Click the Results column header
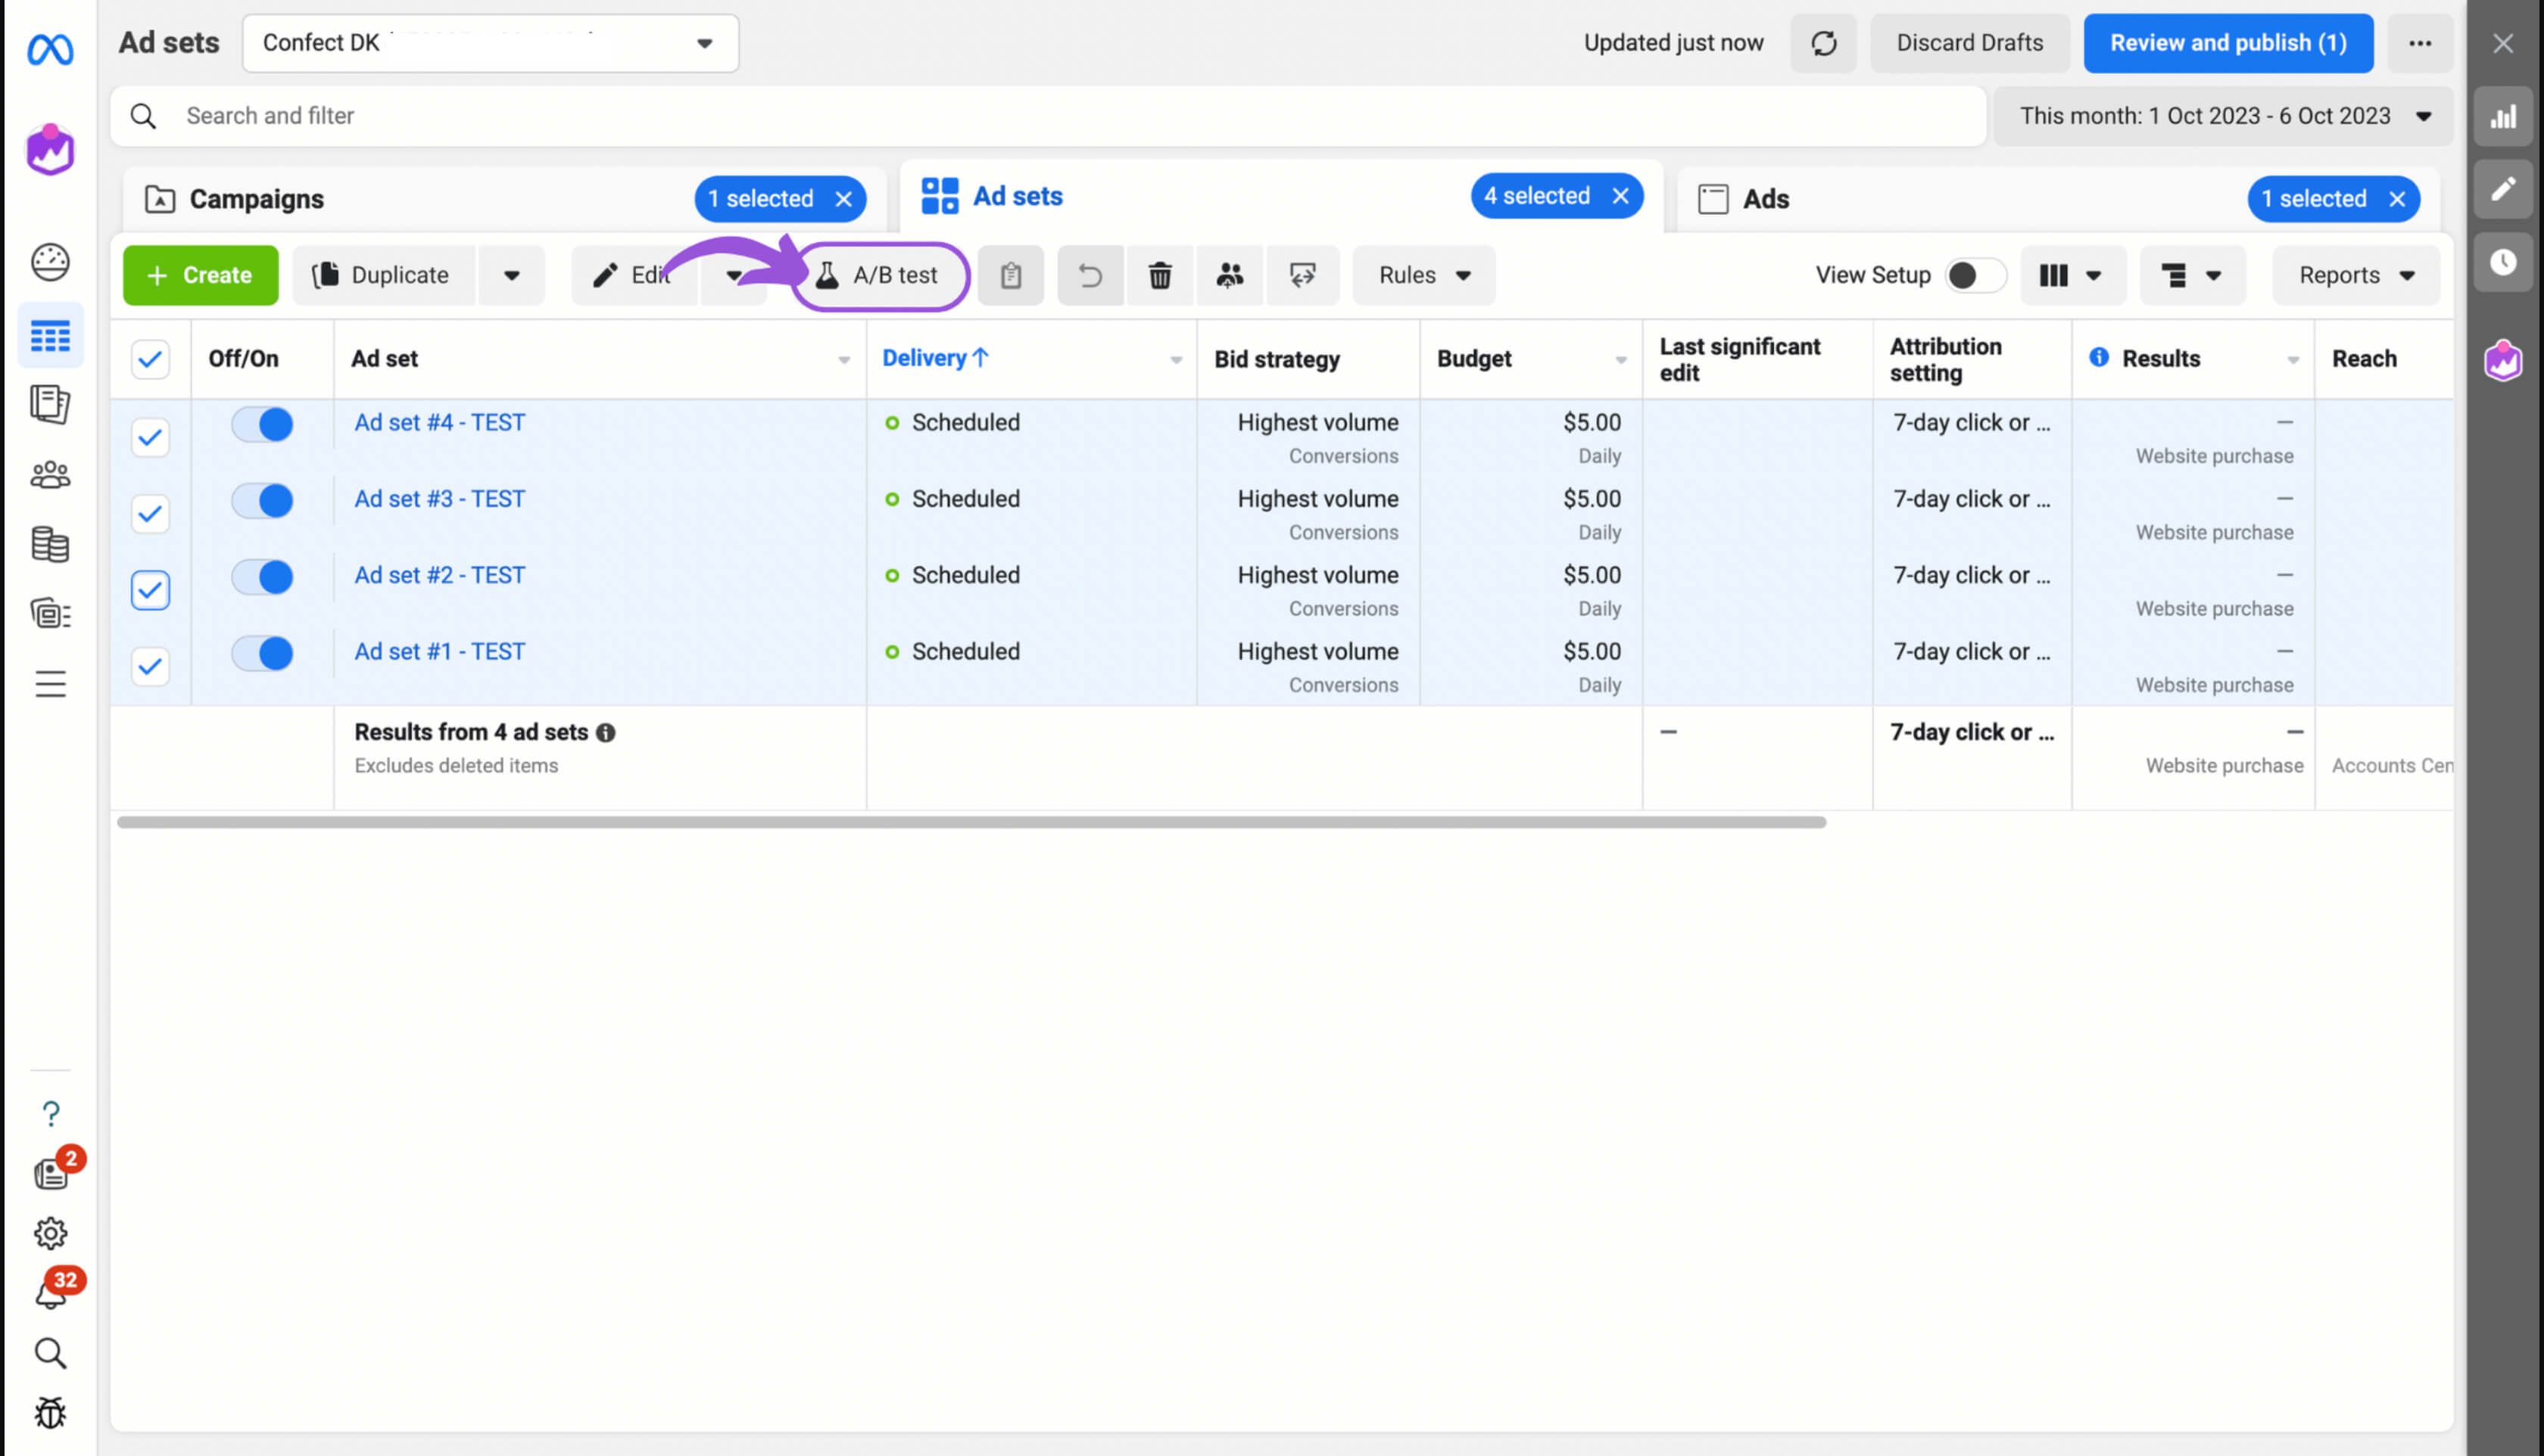The height and width of the screenshot is (1456, 2544). click(2161, 359)
